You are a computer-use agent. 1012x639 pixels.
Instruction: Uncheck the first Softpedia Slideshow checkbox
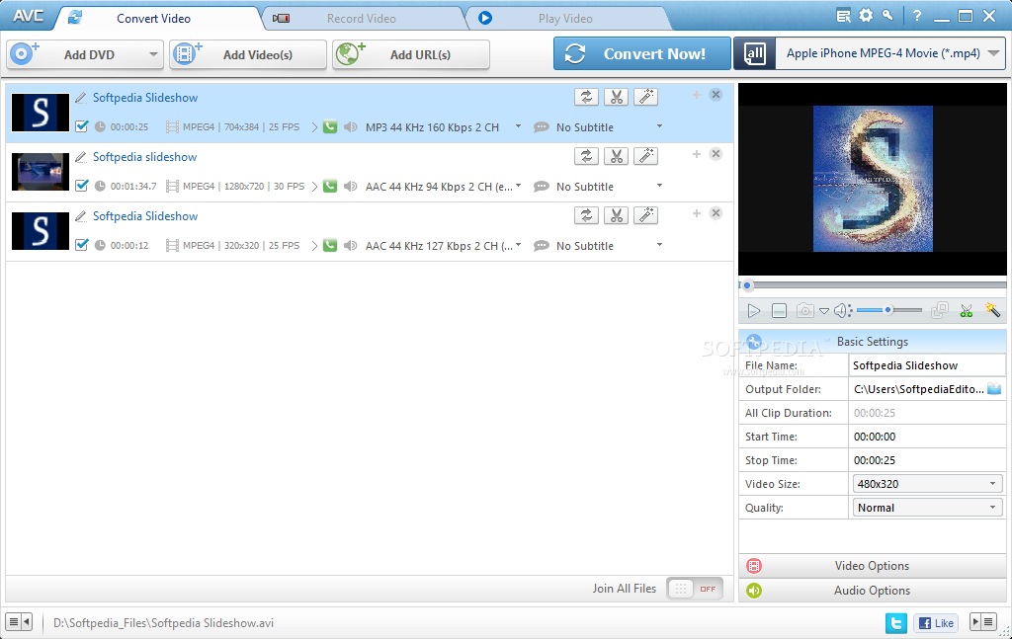point(81,126)
